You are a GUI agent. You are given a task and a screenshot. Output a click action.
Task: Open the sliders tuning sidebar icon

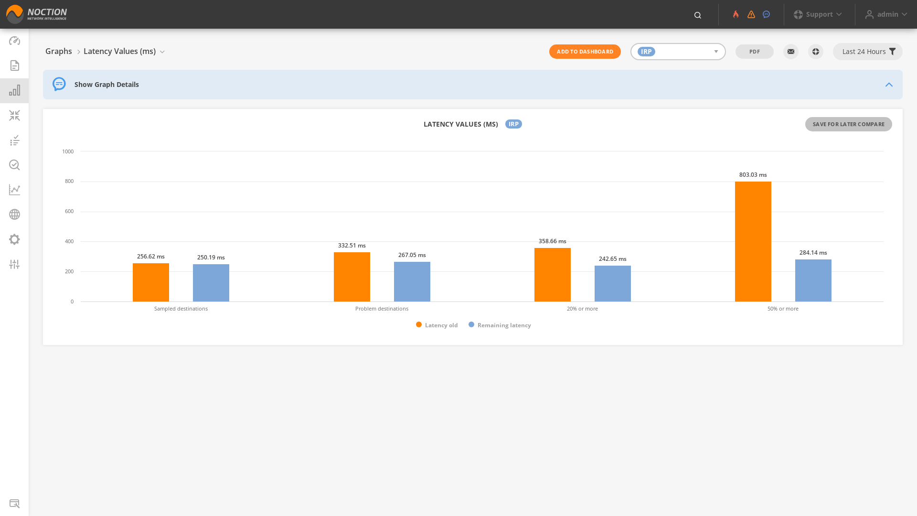point(14,264)
